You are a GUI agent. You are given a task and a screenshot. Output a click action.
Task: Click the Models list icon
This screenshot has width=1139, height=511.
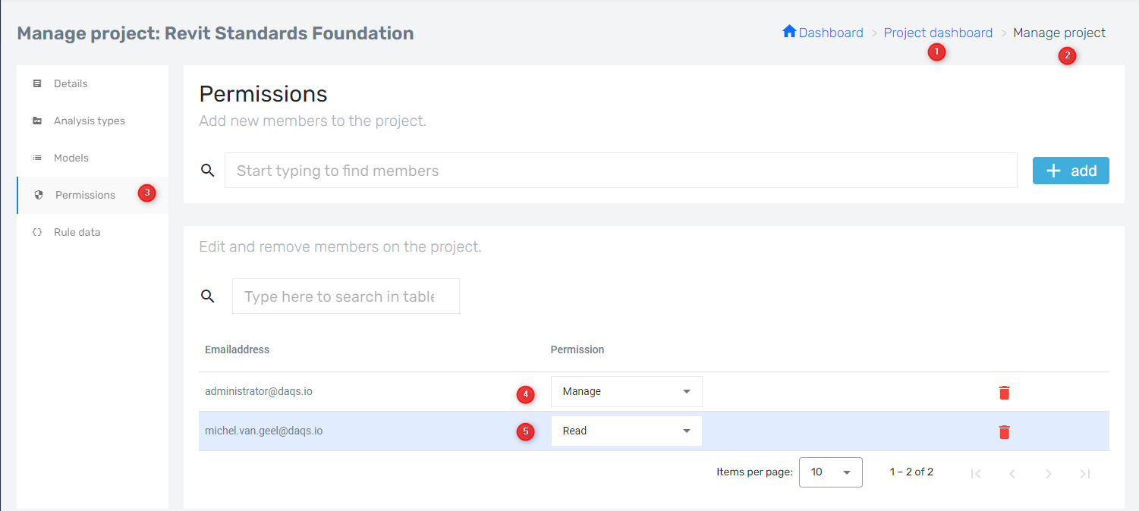(37, 158)
